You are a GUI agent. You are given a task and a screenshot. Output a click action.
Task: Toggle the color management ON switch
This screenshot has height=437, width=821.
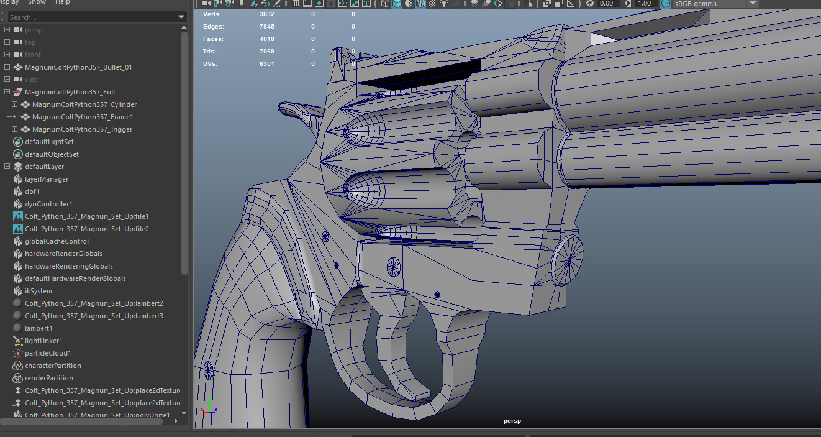point(665,3)
